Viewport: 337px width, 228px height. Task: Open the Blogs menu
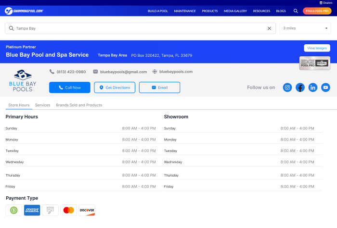click(x=281, y=11)
